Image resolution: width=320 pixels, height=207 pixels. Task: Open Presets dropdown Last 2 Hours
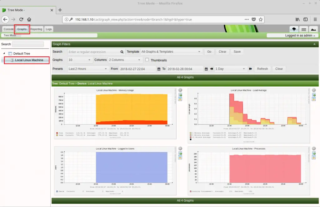88,69
